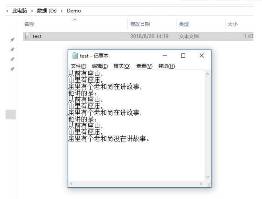Open the 文件(F) menu in Notepad
The width and height of the screenshot is (262, 199).
click(78, 66)
